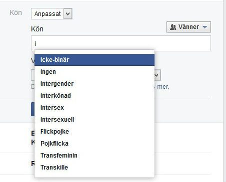Click the blue triangle on Vänner button
Screen dimensions: 226x182
coord(204,27)
